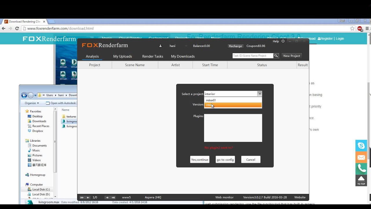
Task: Click the user avatar icon beside hani
Action: pos(160,46)
